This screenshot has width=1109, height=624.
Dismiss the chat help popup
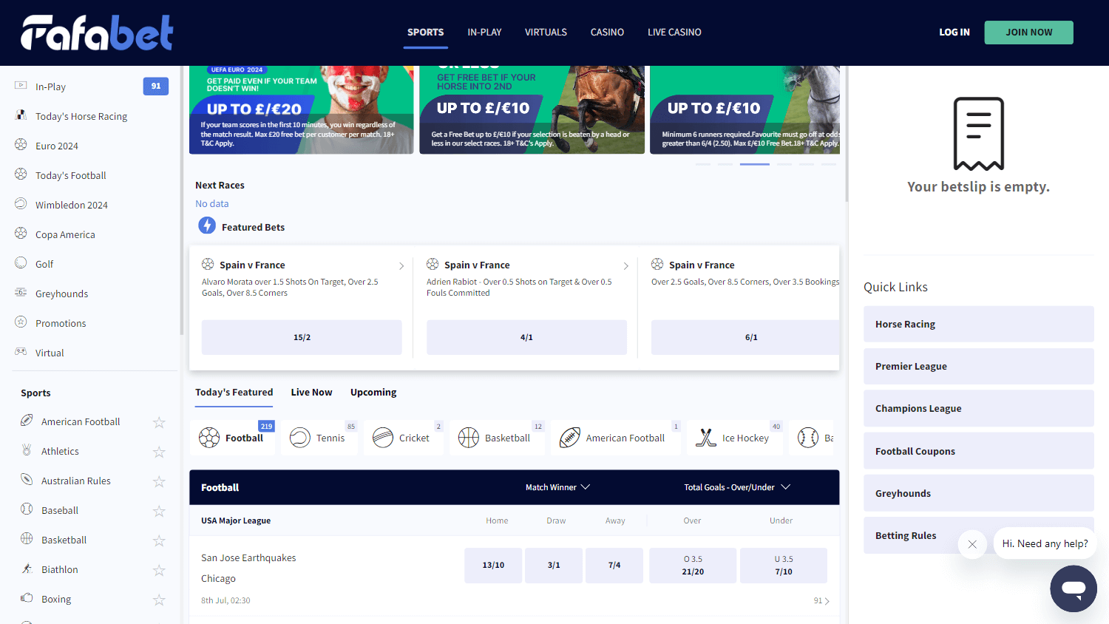tap(972, 544)
